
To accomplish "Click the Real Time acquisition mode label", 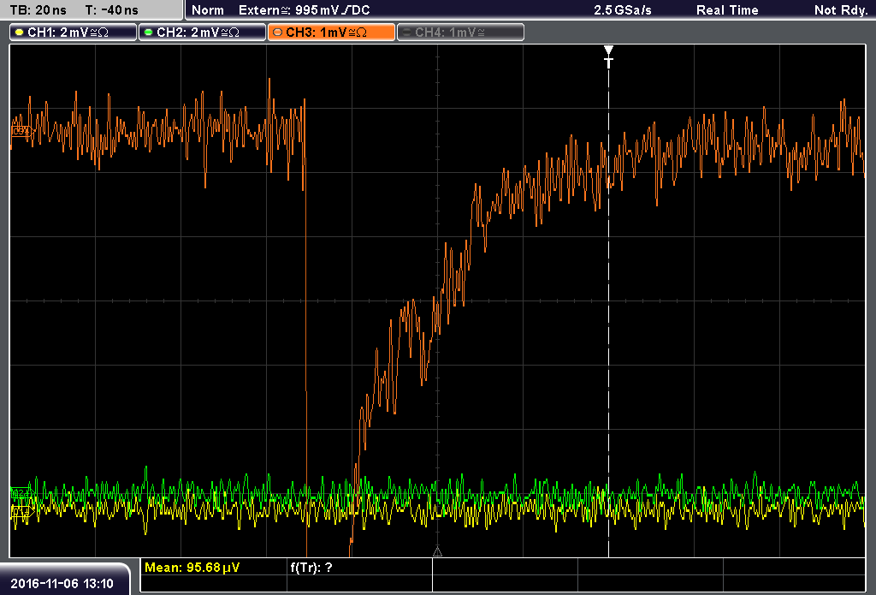I will click(727, 10).
